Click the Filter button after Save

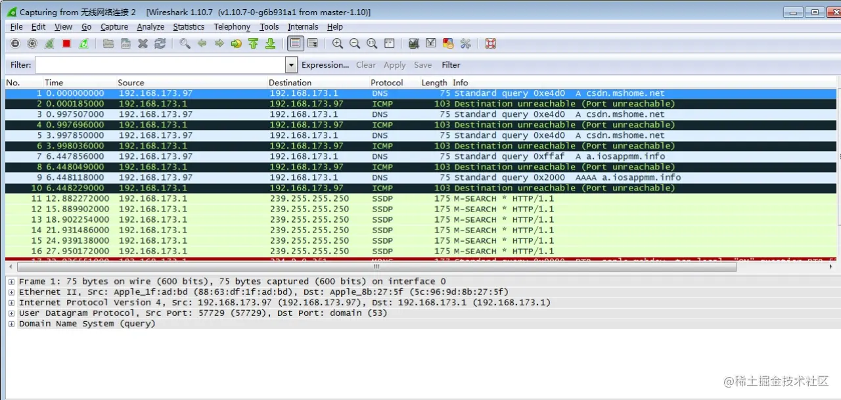451,65
